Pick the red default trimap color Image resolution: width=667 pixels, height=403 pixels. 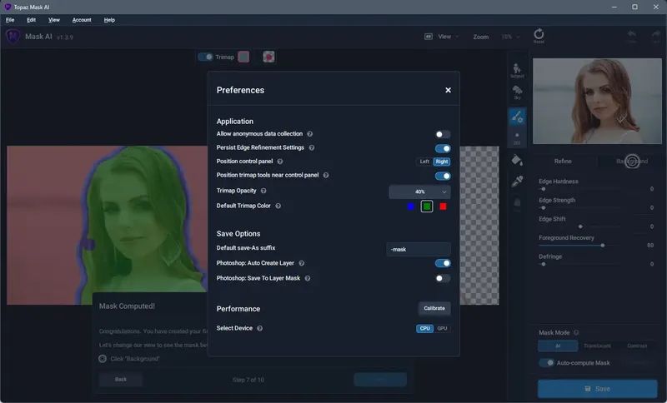coord(443,206)
